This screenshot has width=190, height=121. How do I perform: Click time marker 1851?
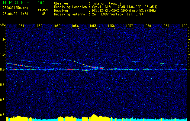tap(21, 26)
